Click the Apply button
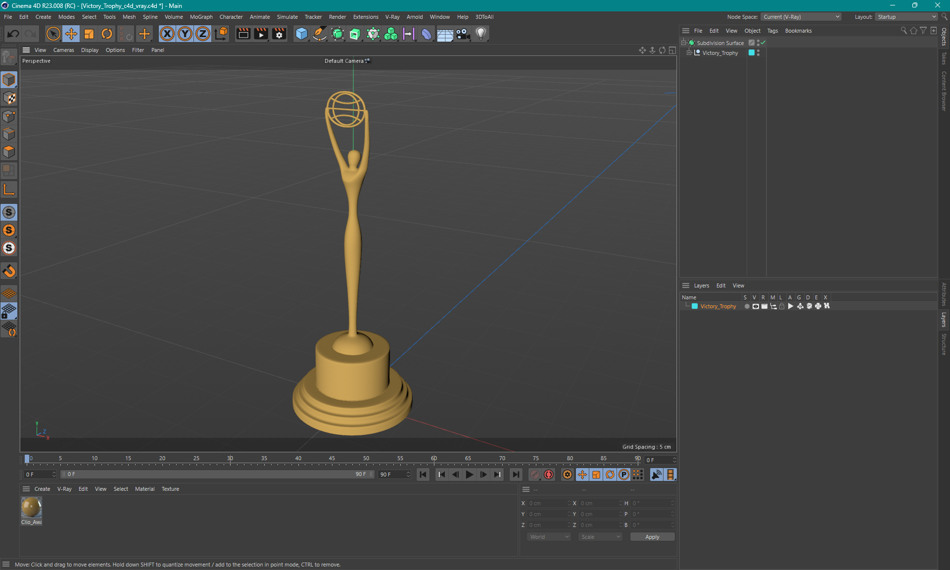The width and height of the screenshot is (950, 570). point(652,537)
